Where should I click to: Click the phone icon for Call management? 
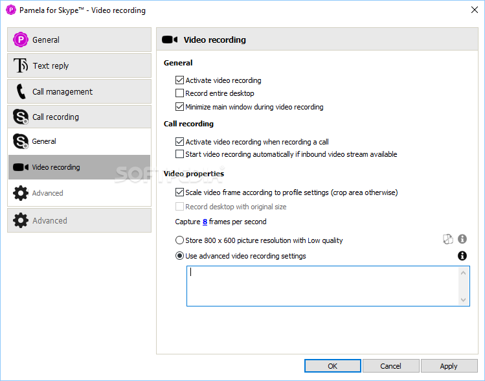click(x=21, y=92)
